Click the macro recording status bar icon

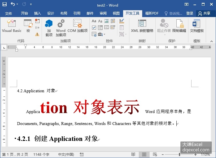(x=81, y=154)
